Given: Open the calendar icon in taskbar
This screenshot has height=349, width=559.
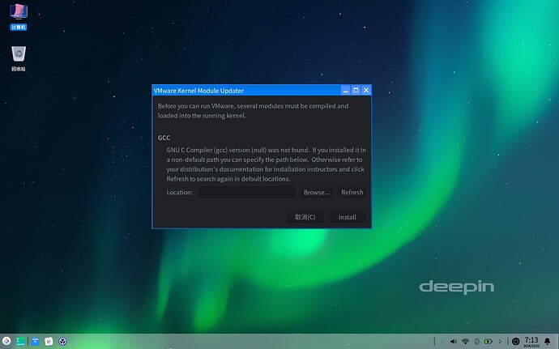Looking at the screenshot, I should point(49,342).
